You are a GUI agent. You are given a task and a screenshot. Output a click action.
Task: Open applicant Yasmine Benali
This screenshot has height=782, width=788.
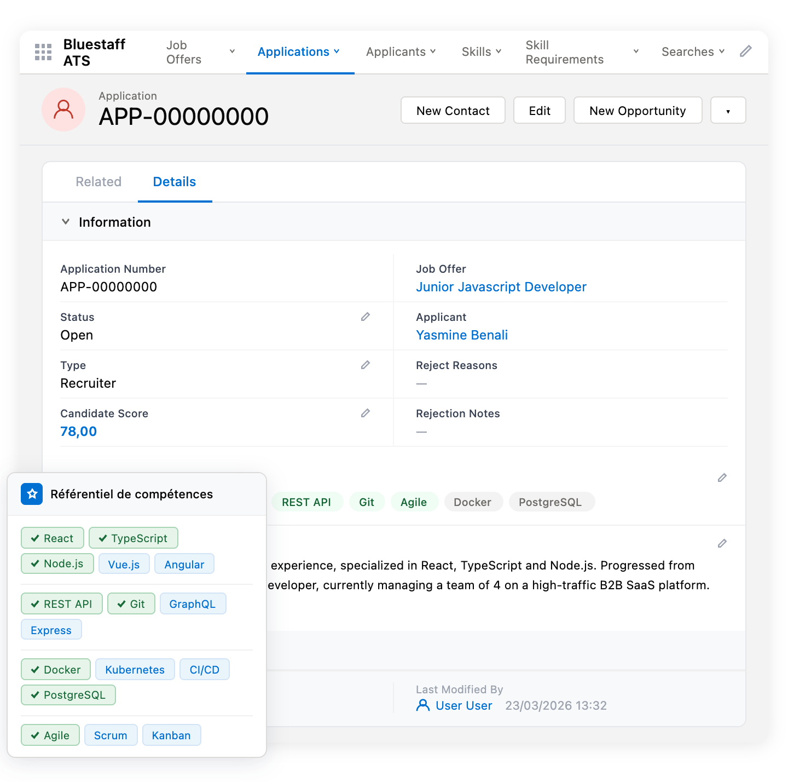click(462, 335)
